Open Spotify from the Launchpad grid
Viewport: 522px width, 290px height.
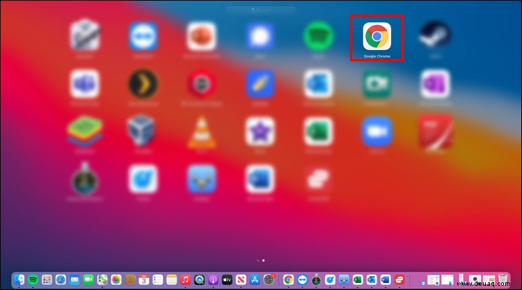tap(318, 36)
